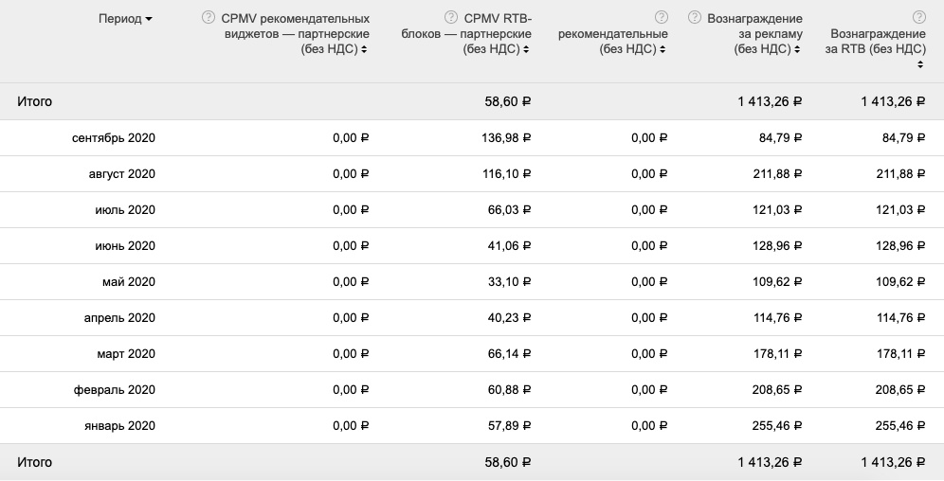Click sort arrows of CPMV RTB-блоков column

pos(527,49)
